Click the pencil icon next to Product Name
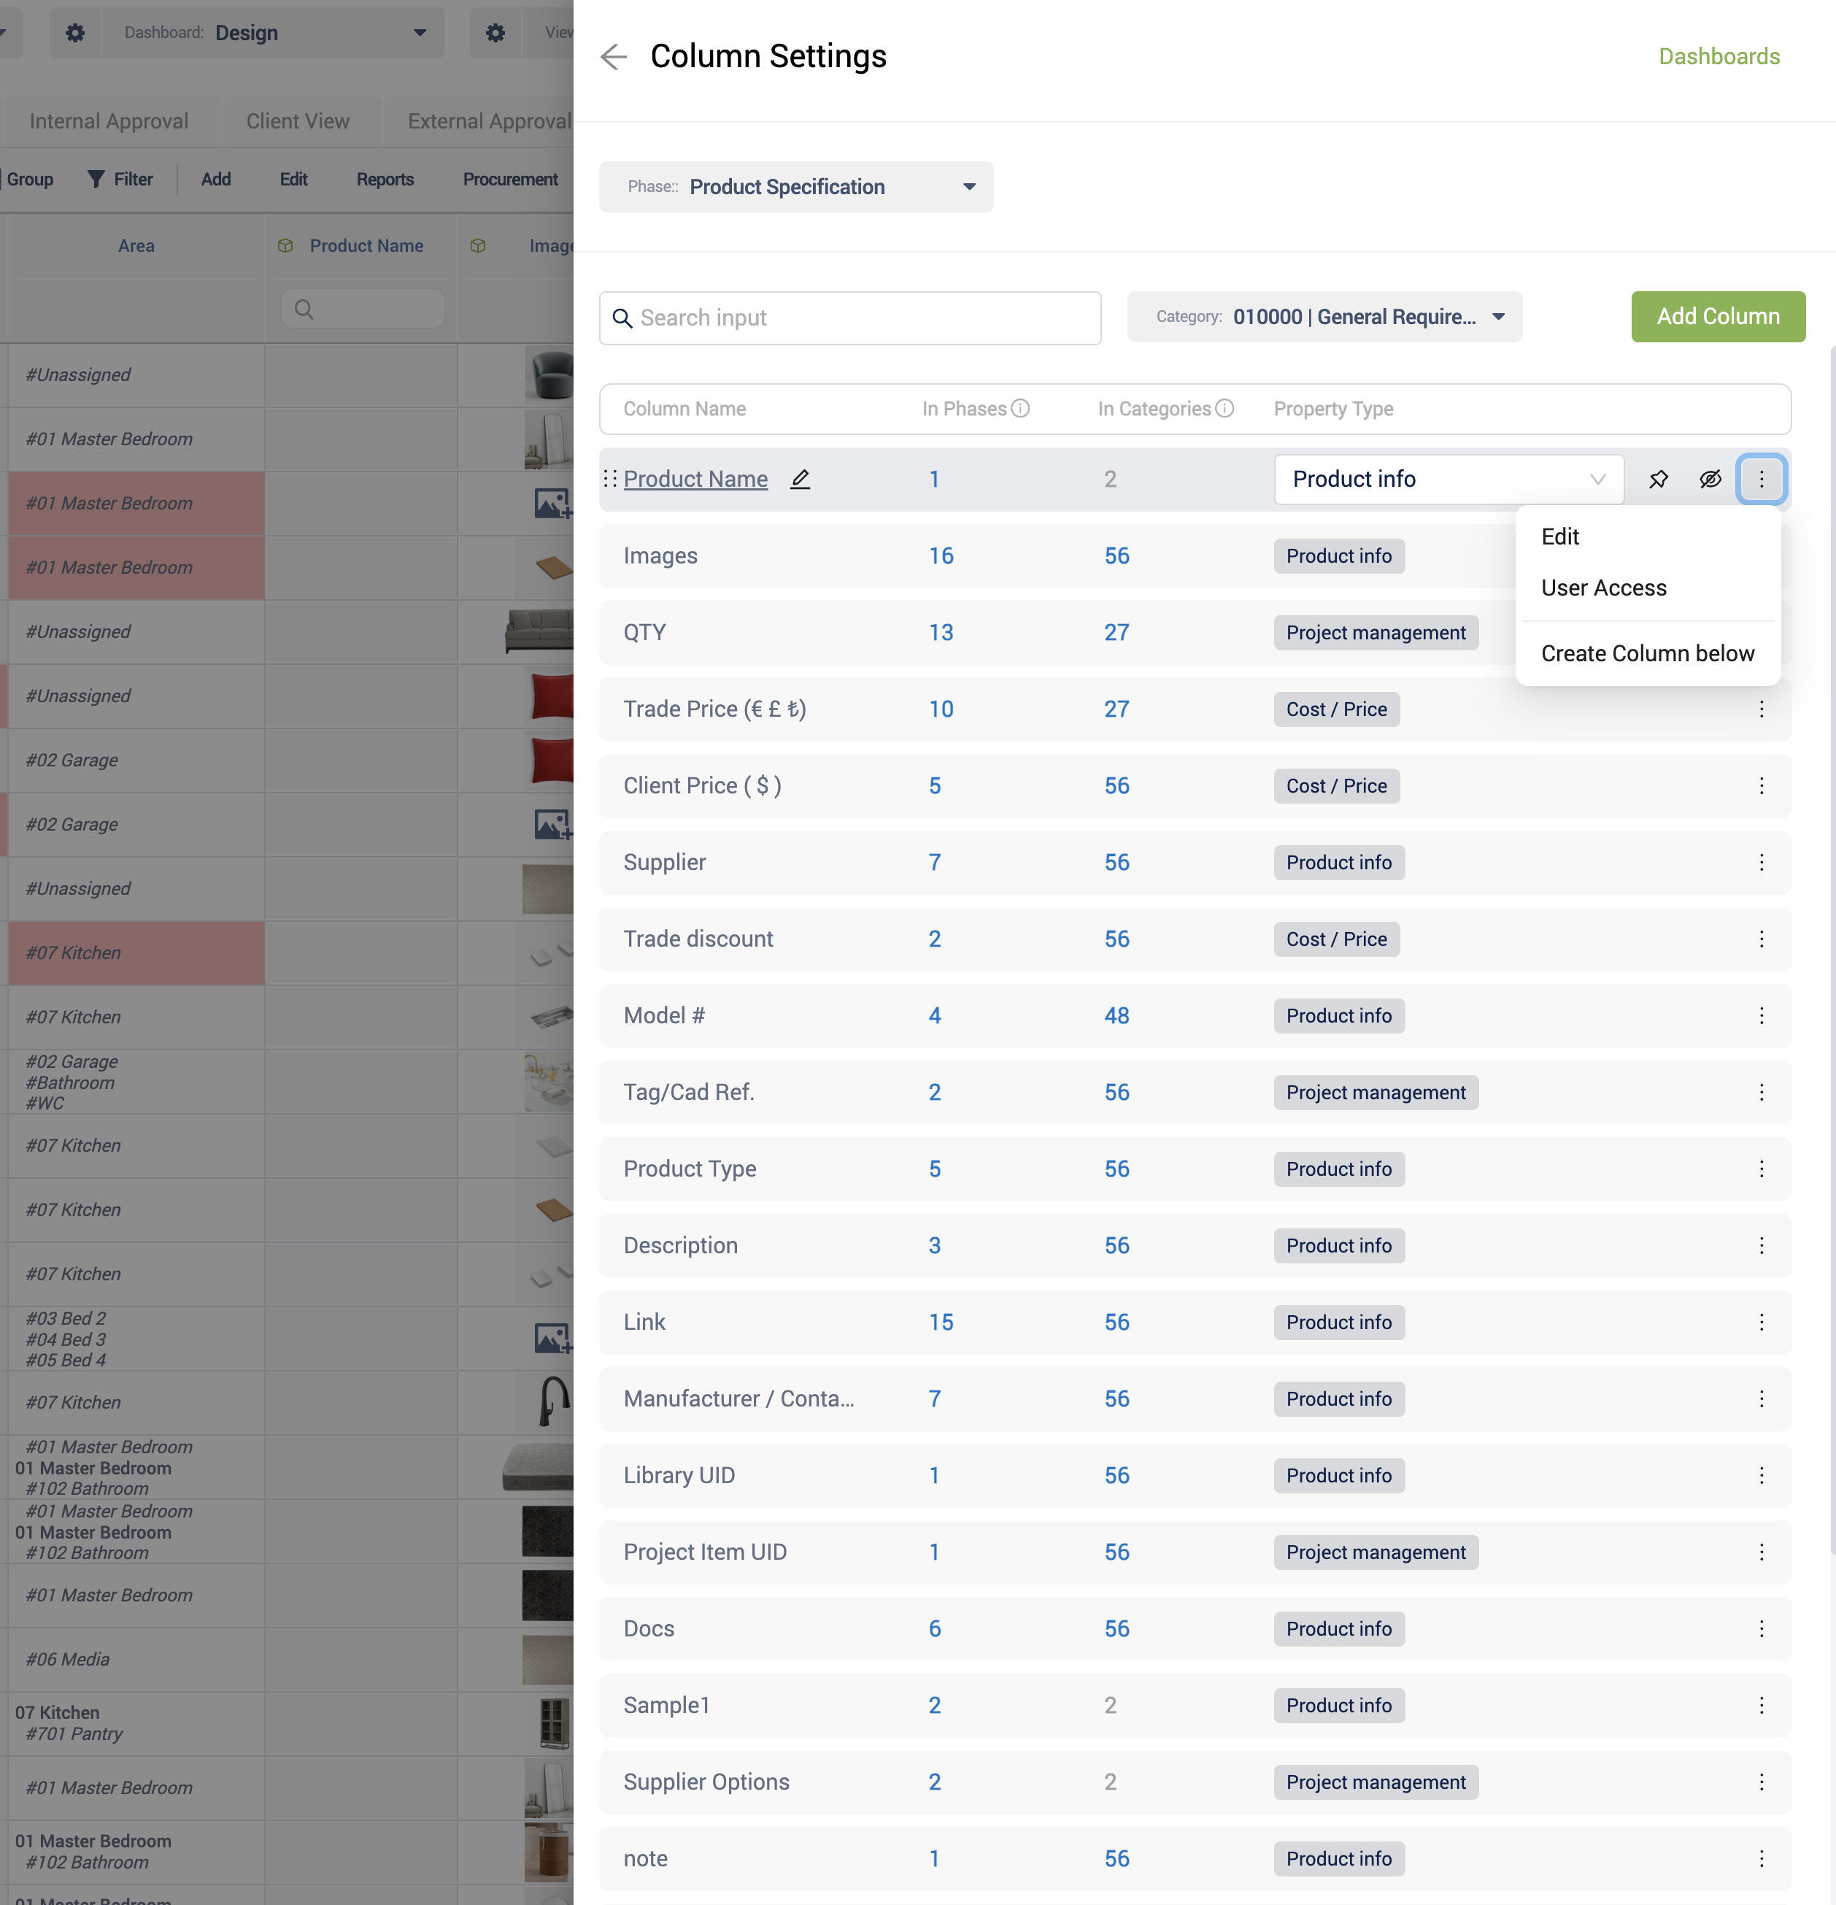The width and height of the screenshot is (1836, 1905). point(800,479)
